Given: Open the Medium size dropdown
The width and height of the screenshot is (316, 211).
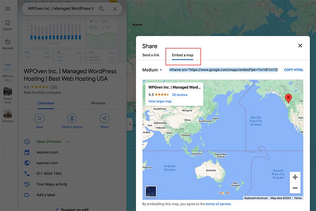Looking at the screenshot, I should (x=152, y=70).
